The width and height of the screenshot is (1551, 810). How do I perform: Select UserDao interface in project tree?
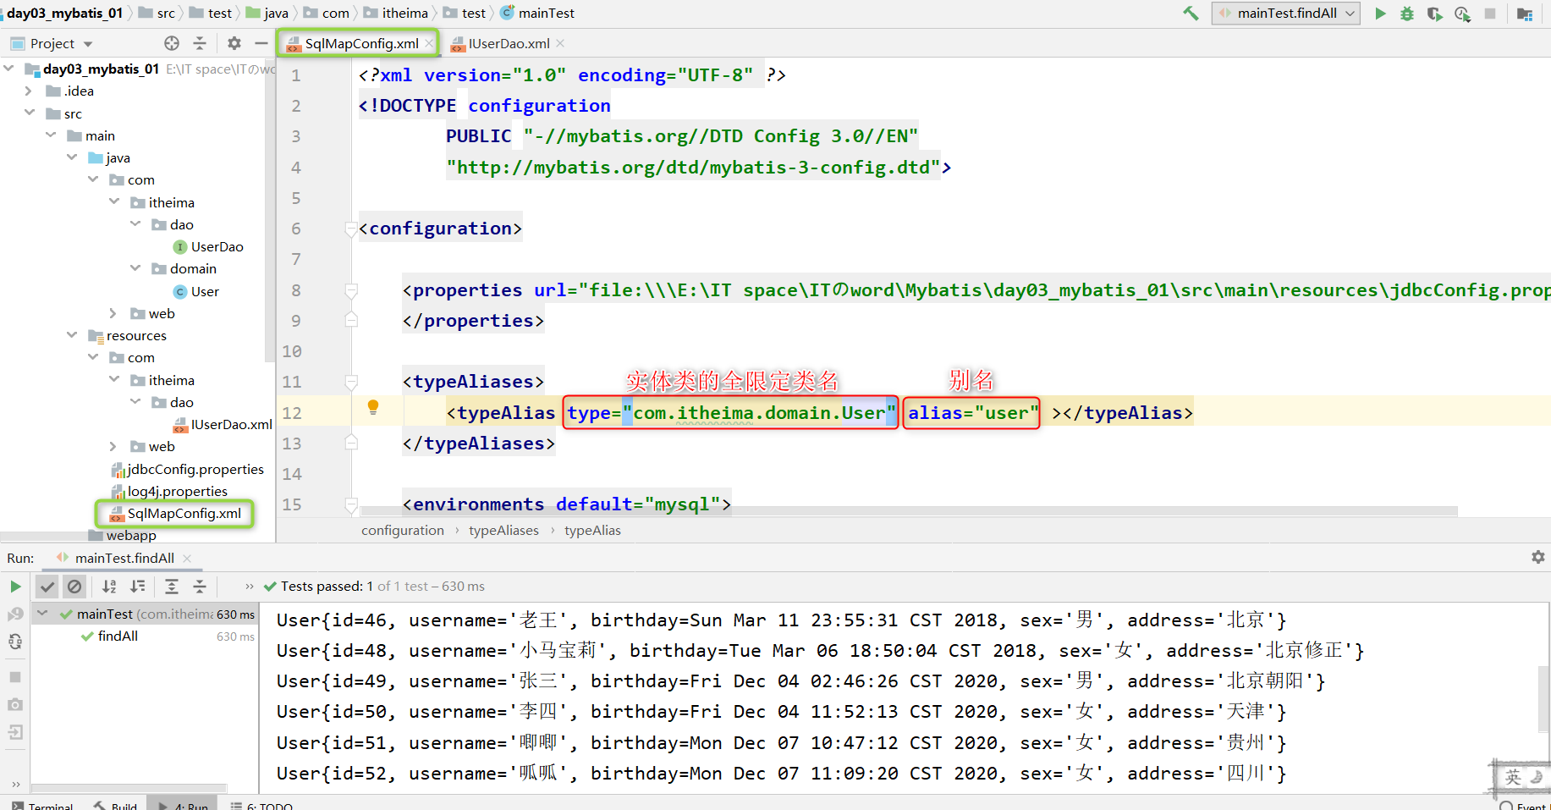coord(208,246)
